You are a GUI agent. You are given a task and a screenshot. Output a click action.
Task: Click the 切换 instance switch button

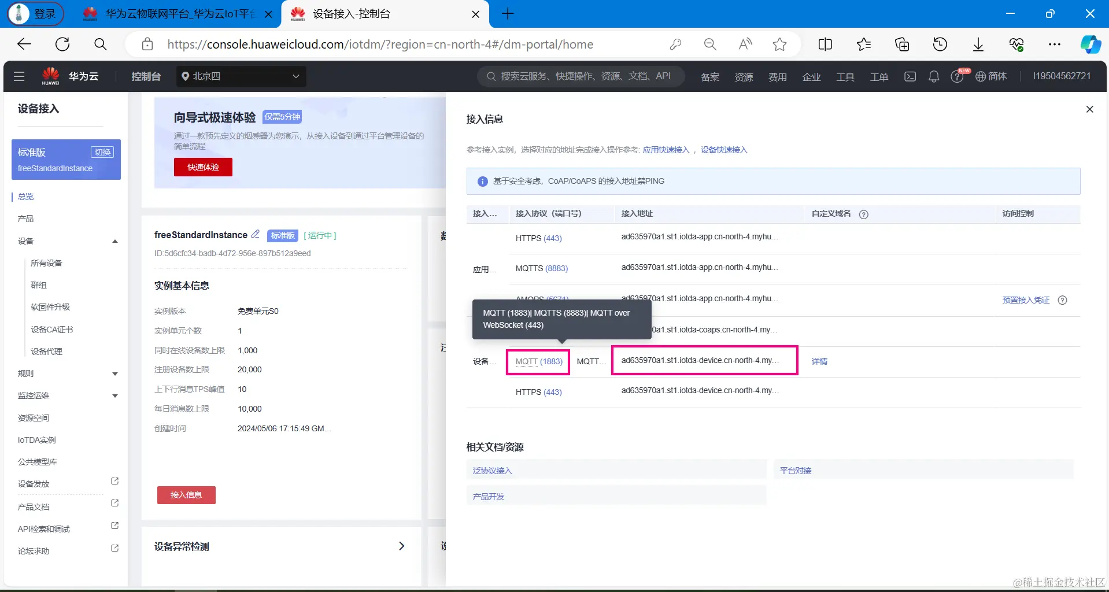pyautogui.click(x=102, y=152)
